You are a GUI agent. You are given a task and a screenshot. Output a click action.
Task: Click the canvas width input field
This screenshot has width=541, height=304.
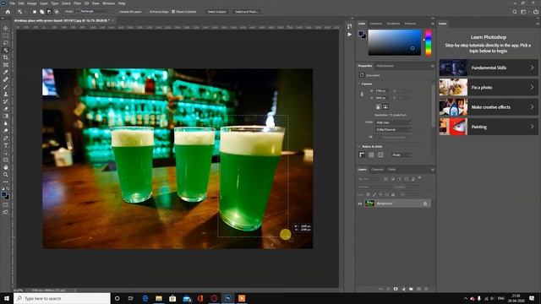pyautogui.click(x=381, y=91)
